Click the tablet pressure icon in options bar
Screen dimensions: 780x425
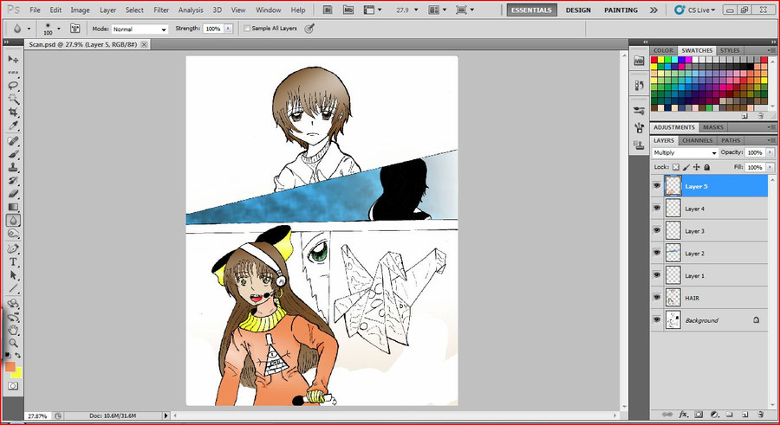click(309, 29)
